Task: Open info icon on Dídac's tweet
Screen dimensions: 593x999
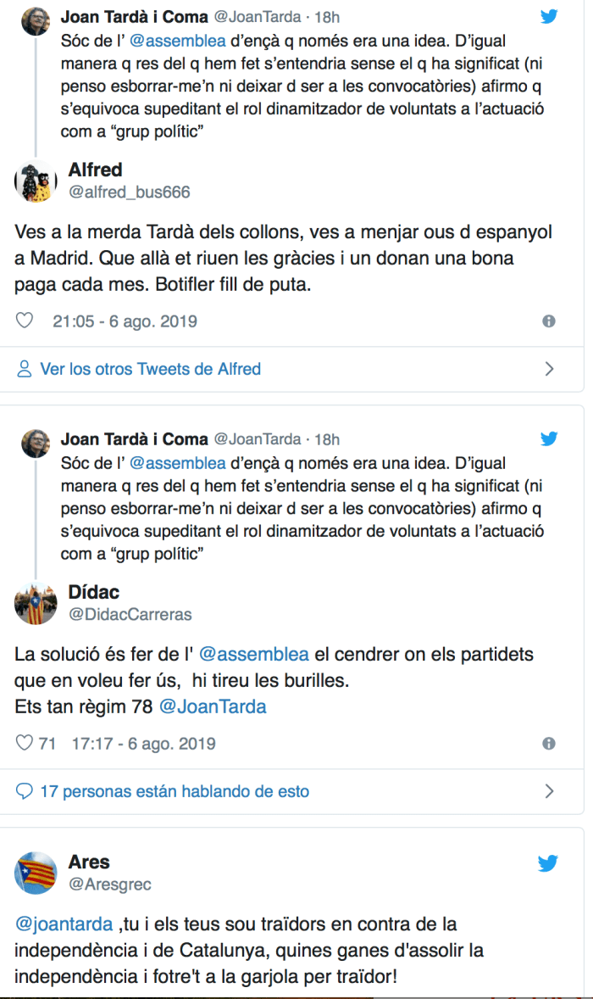Action: click(549, 744)
